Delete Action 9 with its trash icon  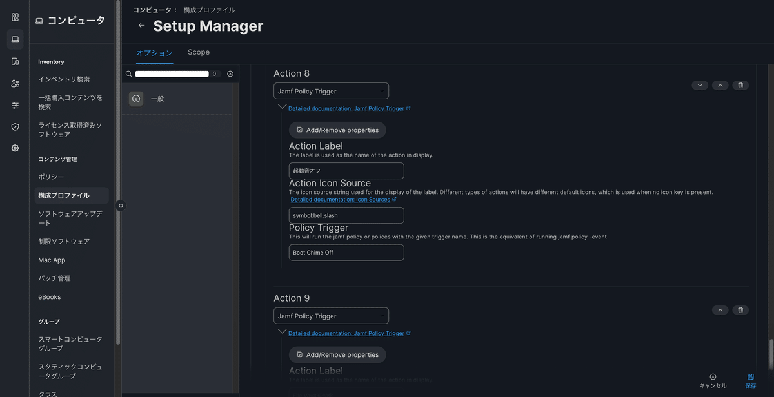click(740, 309)
